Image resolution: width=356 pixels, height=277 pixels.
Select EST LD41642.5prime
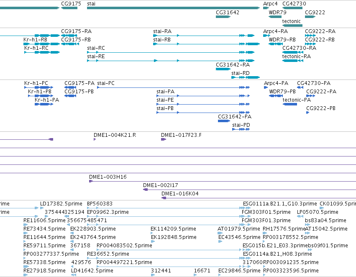[74, 275]
